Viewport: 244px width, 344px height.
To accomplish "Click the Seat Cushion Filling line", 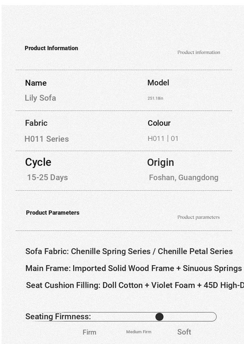I will [135, 285].
